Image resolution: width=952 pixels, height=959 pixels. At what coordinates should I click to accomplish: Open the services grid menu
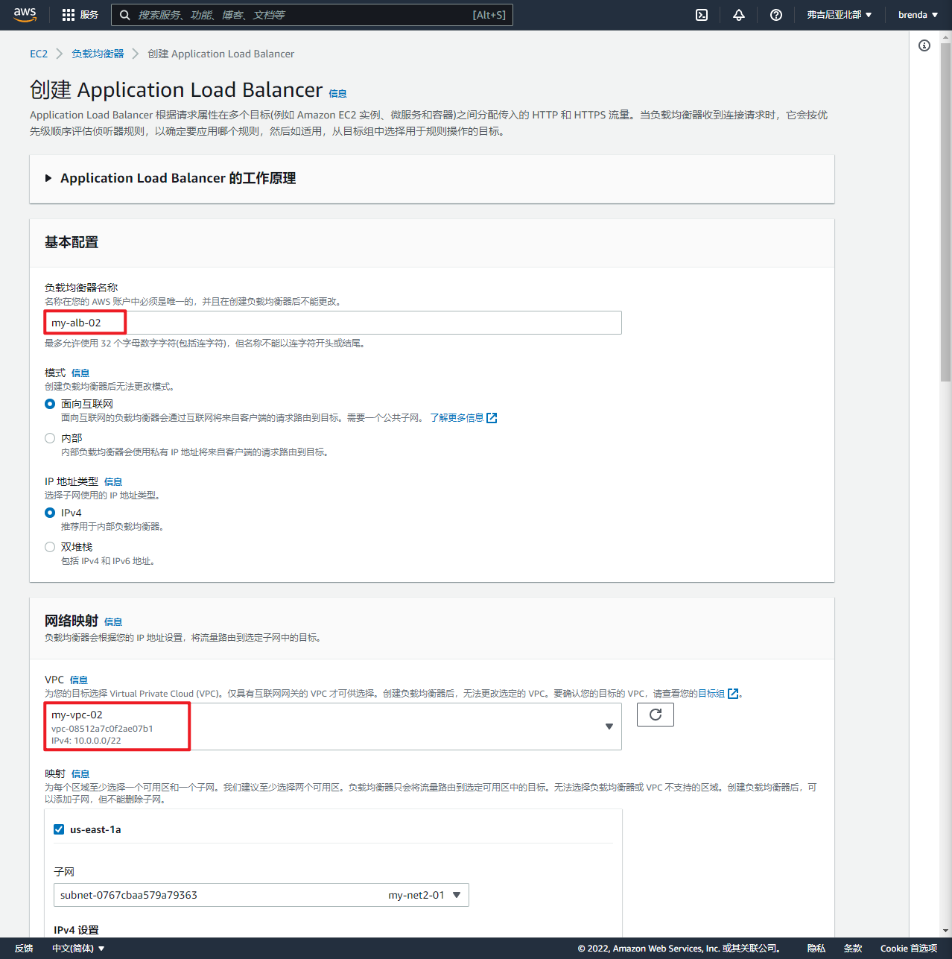click(x=69, y=15)
